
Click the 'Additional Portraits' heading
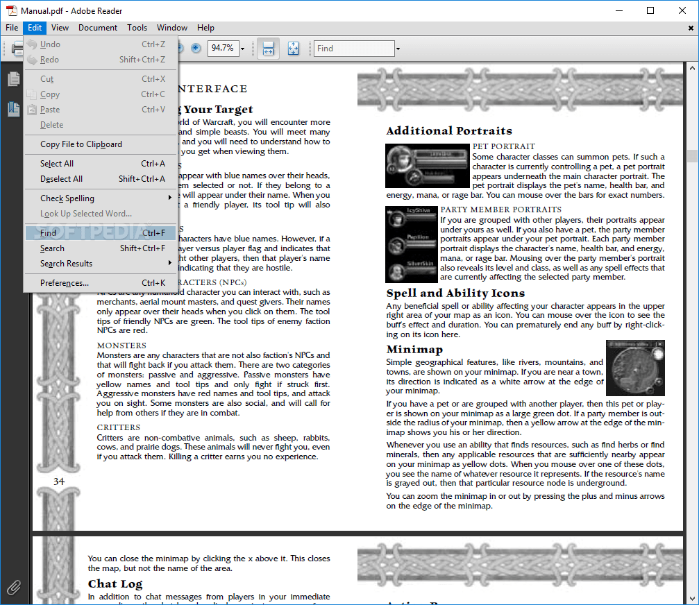click(449, 130)
